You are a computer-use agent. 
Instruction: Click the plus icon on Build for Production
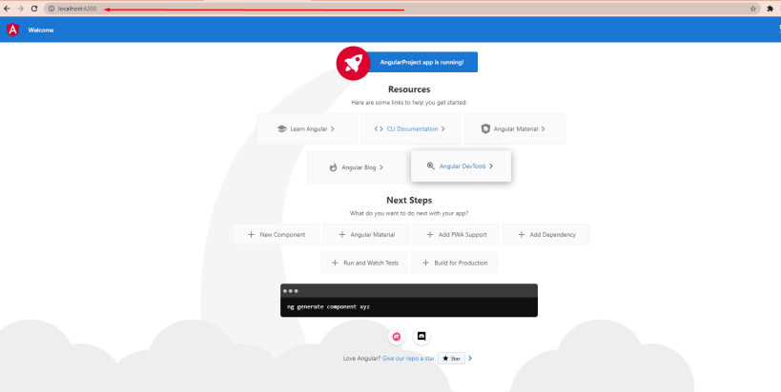(425, 263)
